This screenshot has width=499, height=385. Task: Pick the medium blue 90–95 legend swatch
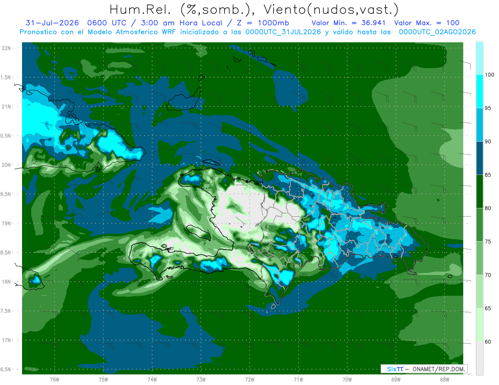click(x=479, y=125)
